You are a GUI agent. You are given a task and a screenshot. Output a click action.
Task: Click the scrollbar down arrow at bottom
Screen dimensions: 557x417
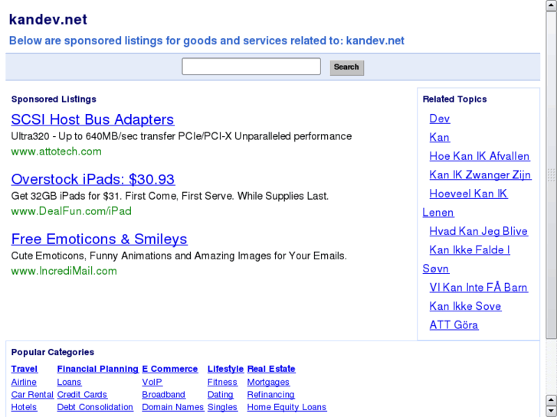(x=551, y=411)
